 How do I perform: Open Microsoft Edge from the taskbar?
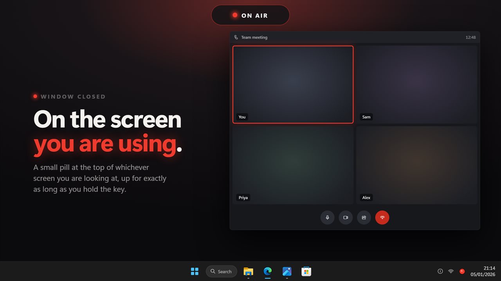(268, 271)
